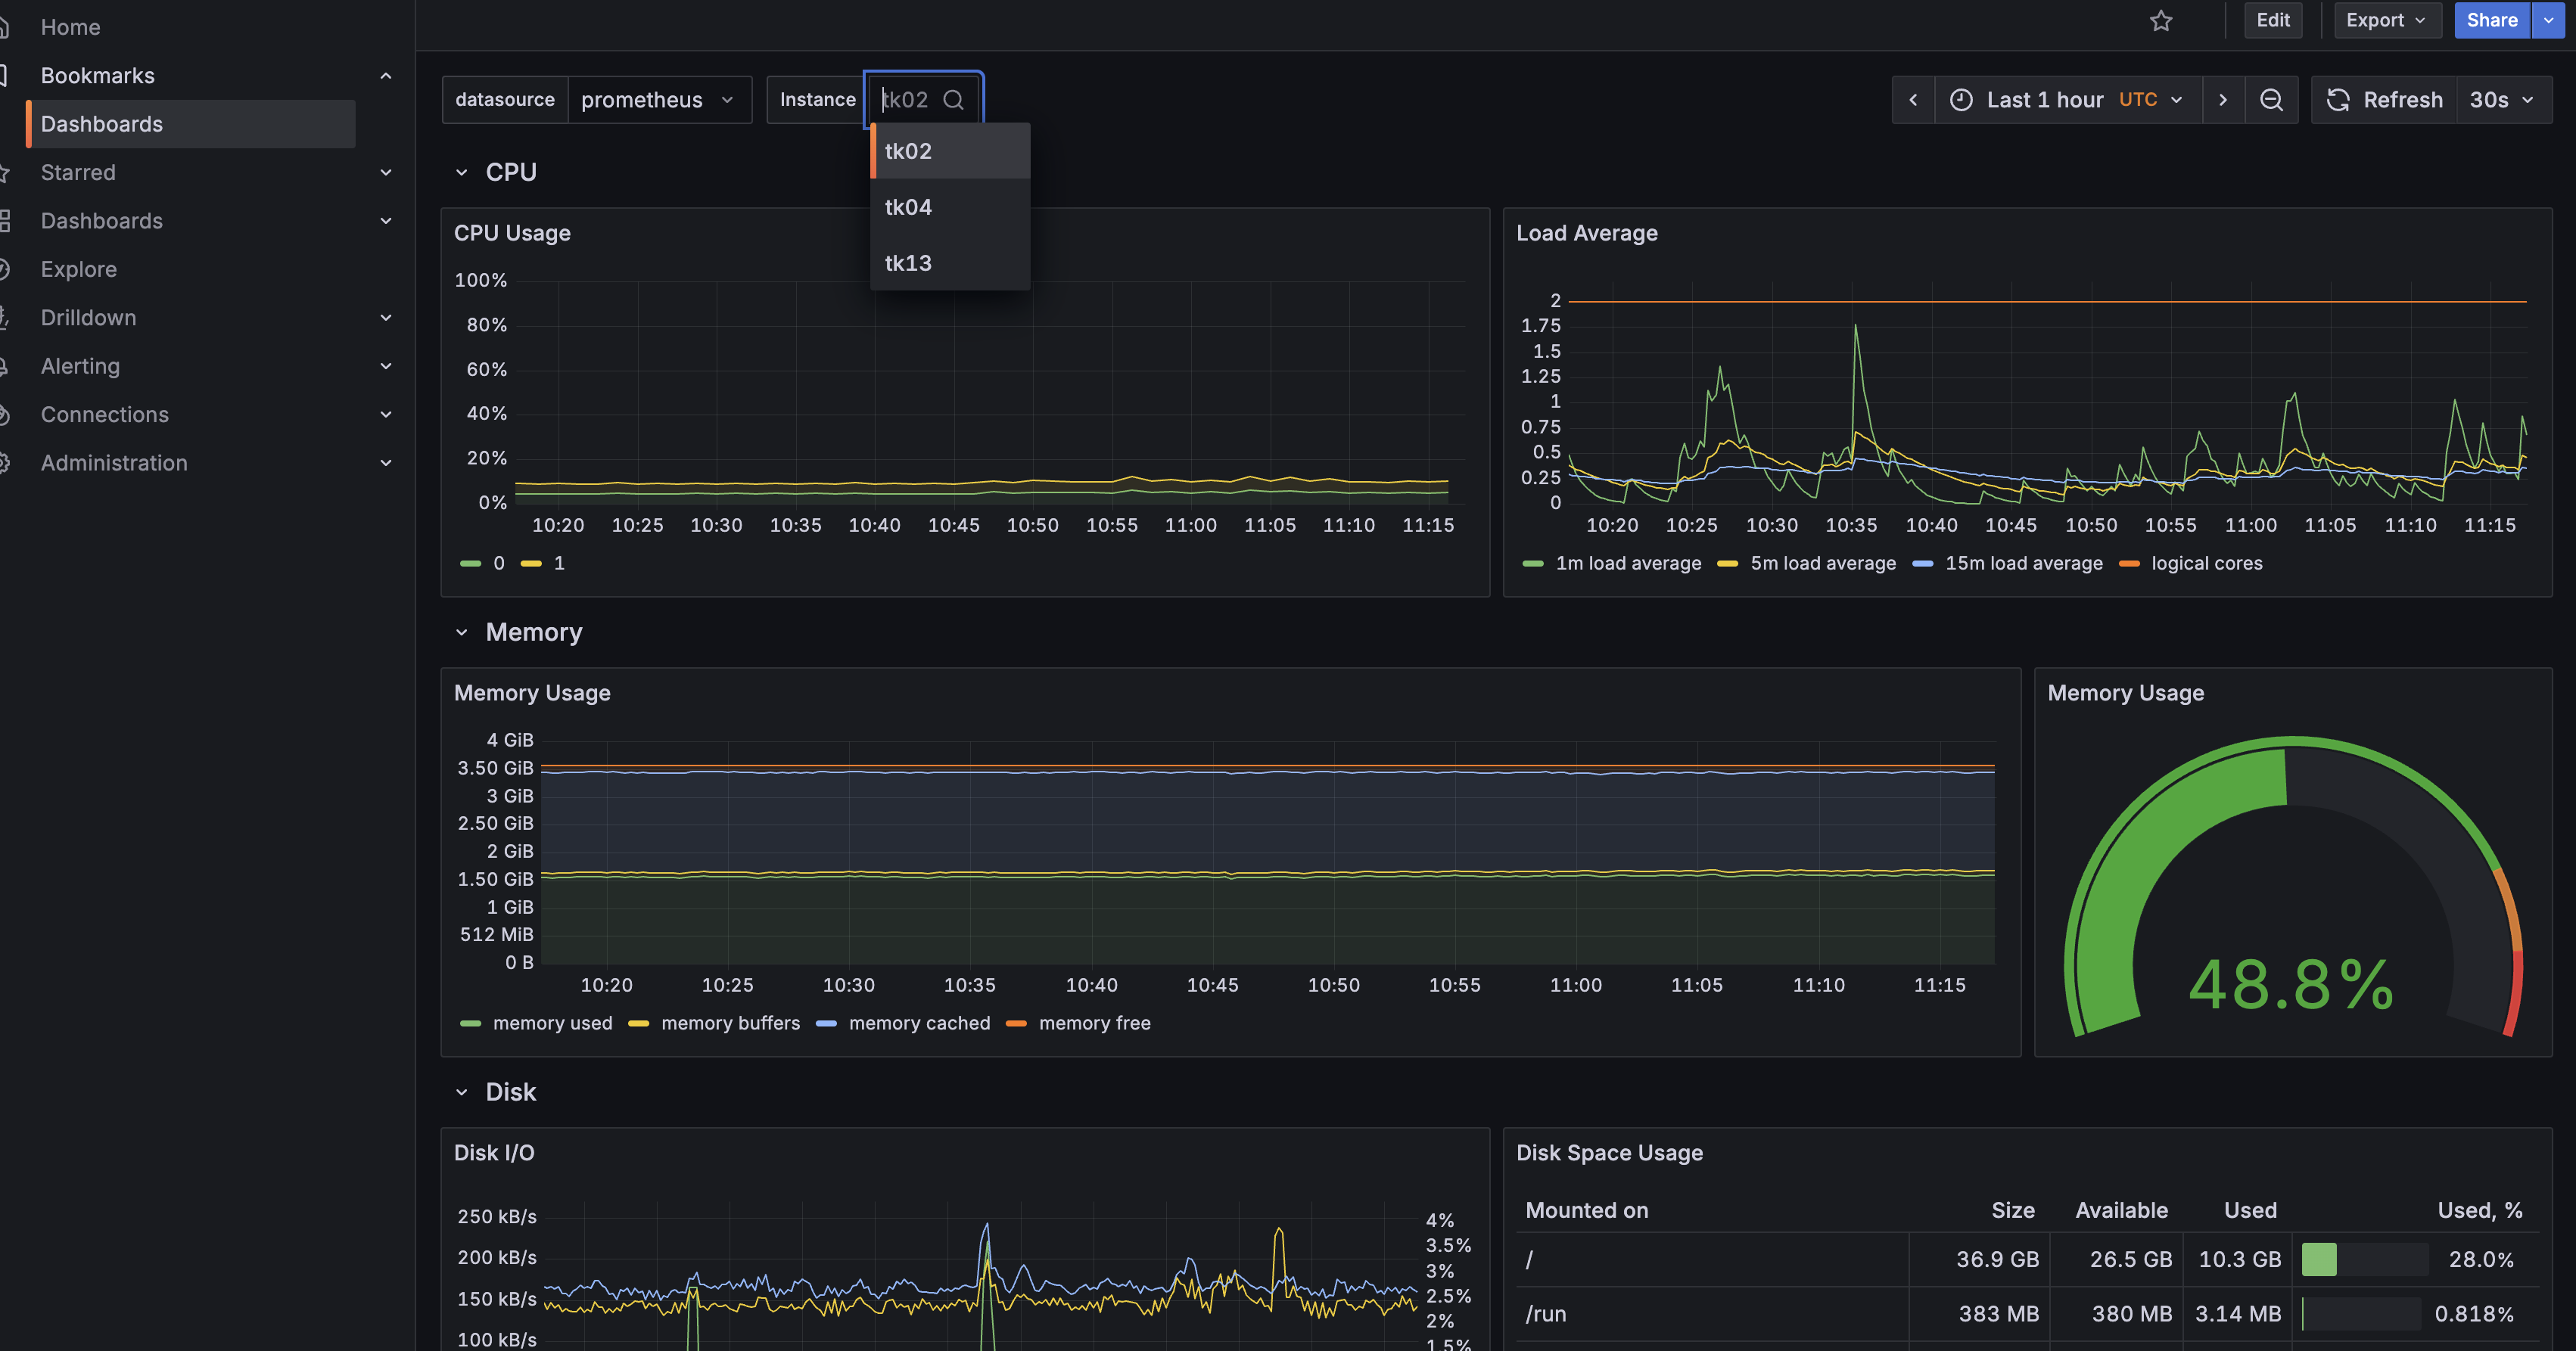Click the zoom out time range icon
Viewport: 2576px width, 1351px height.
coord(2271,100)
